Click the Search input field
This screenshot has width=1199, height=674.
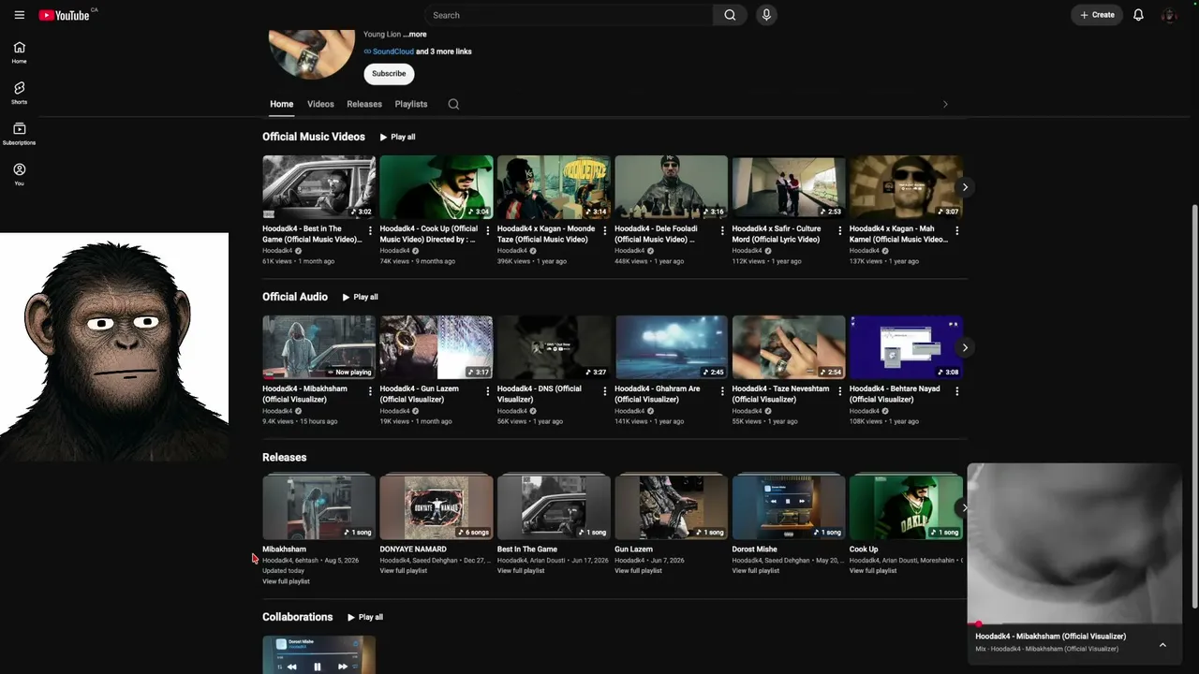click(569, 15)
